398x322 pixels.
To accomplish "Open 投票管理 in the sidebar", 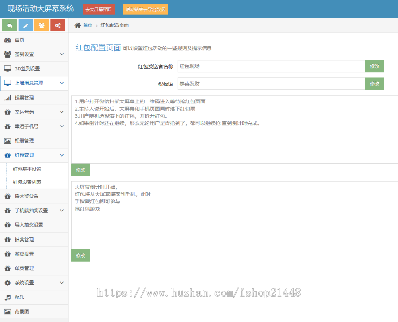I will tap(34, 97).
